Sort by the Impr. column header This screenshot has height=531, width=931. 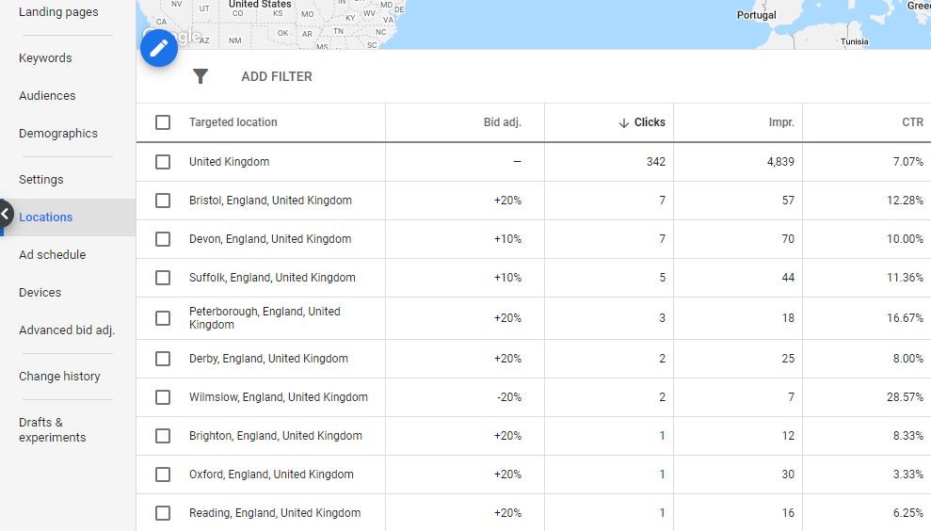click(x=781, y=122)
